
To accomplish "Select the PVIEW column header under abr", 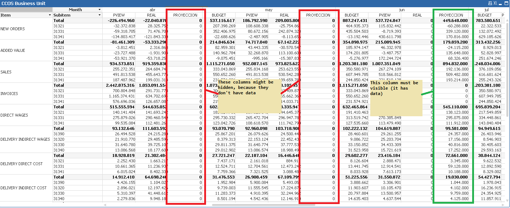I will (x=118, y=15).
